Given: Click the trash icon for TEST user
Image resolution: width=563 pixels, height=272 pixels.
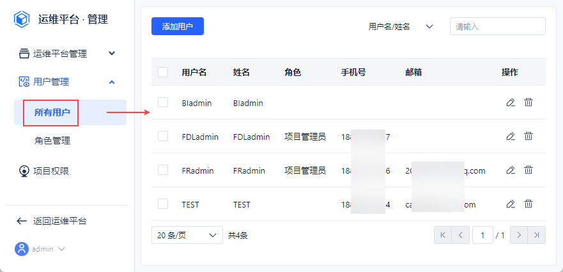Looking at the screenshot, I should [x=528, y=204].
